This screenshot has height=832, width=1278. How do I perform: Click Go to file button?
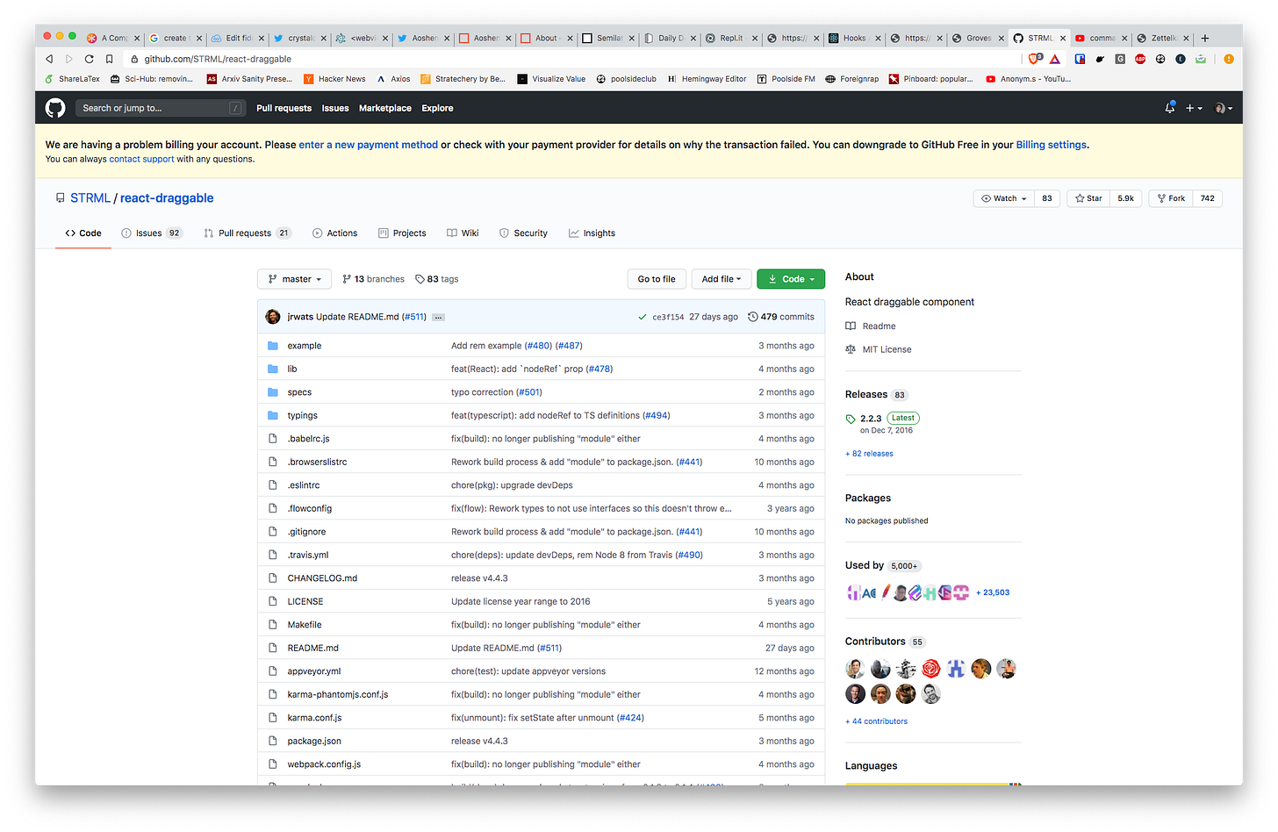pyautogui.click(x=657, y=279)
